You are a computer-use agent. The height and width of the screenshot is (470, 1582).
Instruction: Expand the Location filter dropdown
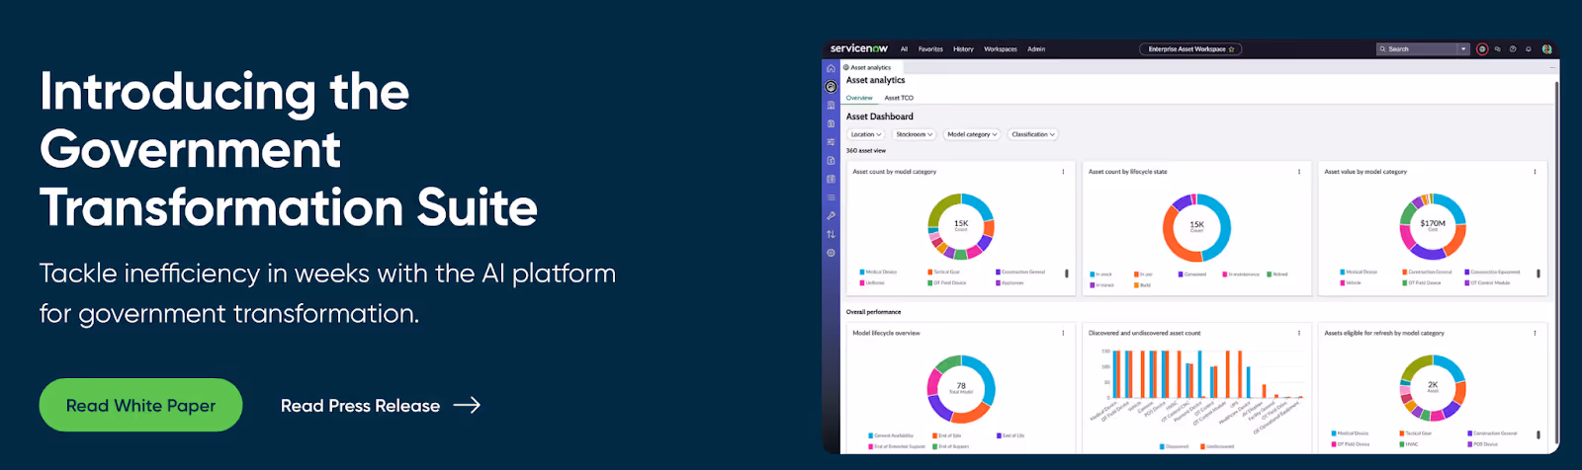(866, 134)
